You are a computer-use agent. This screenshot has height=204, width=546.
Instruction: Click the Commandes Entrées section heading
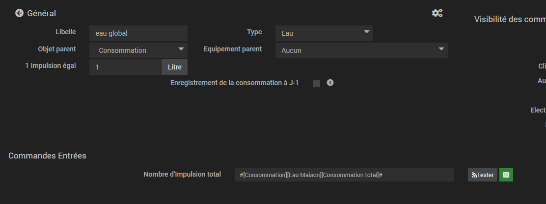tap(47, 156)
